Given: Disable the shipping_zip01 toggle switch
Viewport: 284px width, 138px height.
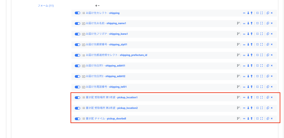Looking at the screenshot, I should click(77, 45).
